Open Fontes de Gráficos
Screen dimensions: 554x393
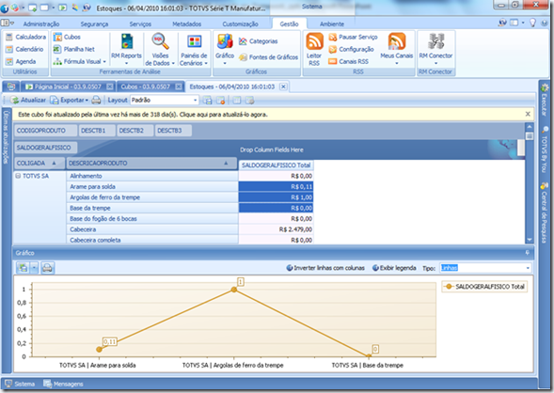tap(268, 57)
